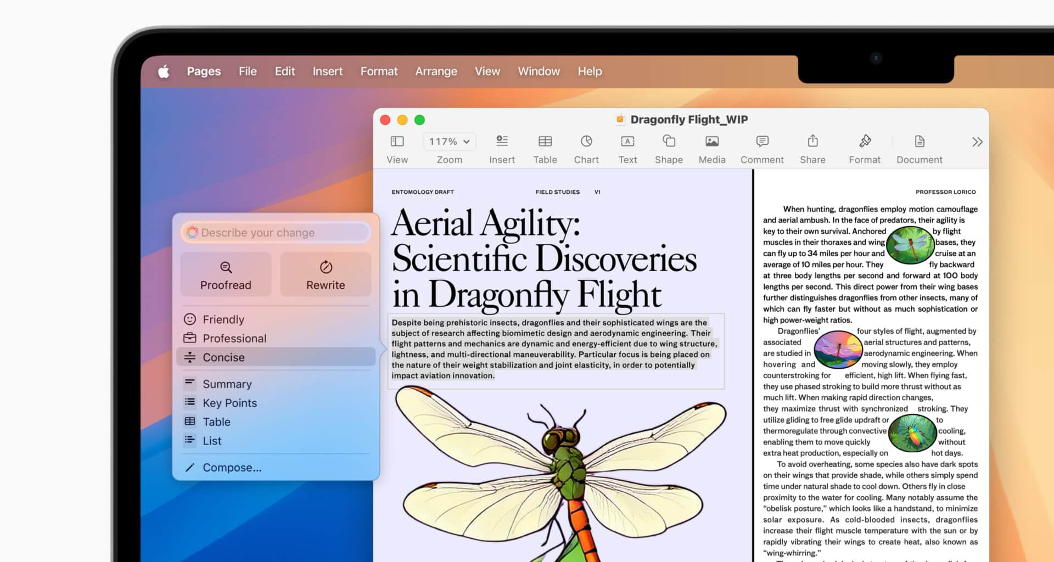
Task: Select Key Points in Writing Tools
Action: click(276, 402)
